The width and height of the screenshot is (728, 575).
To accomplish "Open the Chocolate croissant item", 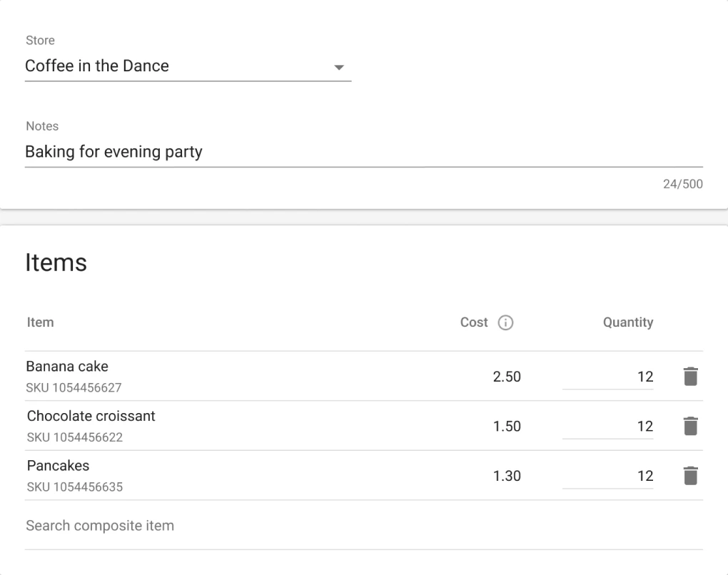I will 91,416.
